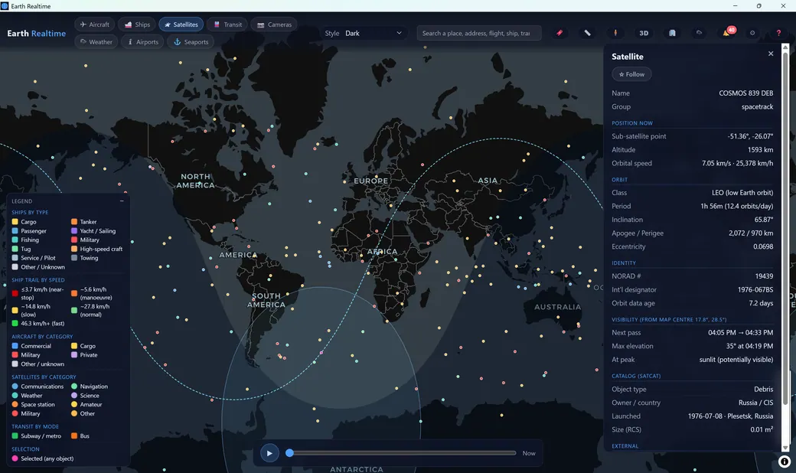Click the Military red dot under Satellites by Category
Image resolution: width=796 pixels, height=473 pixels.
pyautogui.click(x=15, y=413)
